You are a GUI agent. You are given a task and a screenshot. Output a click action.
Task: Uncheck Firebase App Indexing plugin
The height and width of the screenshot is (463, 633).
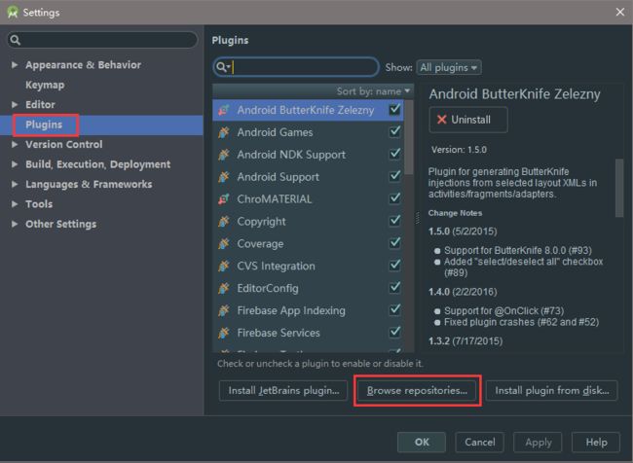click(x=394, y=309)
